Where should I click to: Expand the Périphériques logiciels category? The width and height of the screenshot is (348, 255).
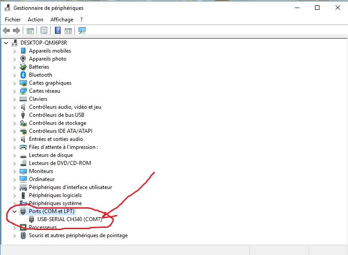[14, 196]
